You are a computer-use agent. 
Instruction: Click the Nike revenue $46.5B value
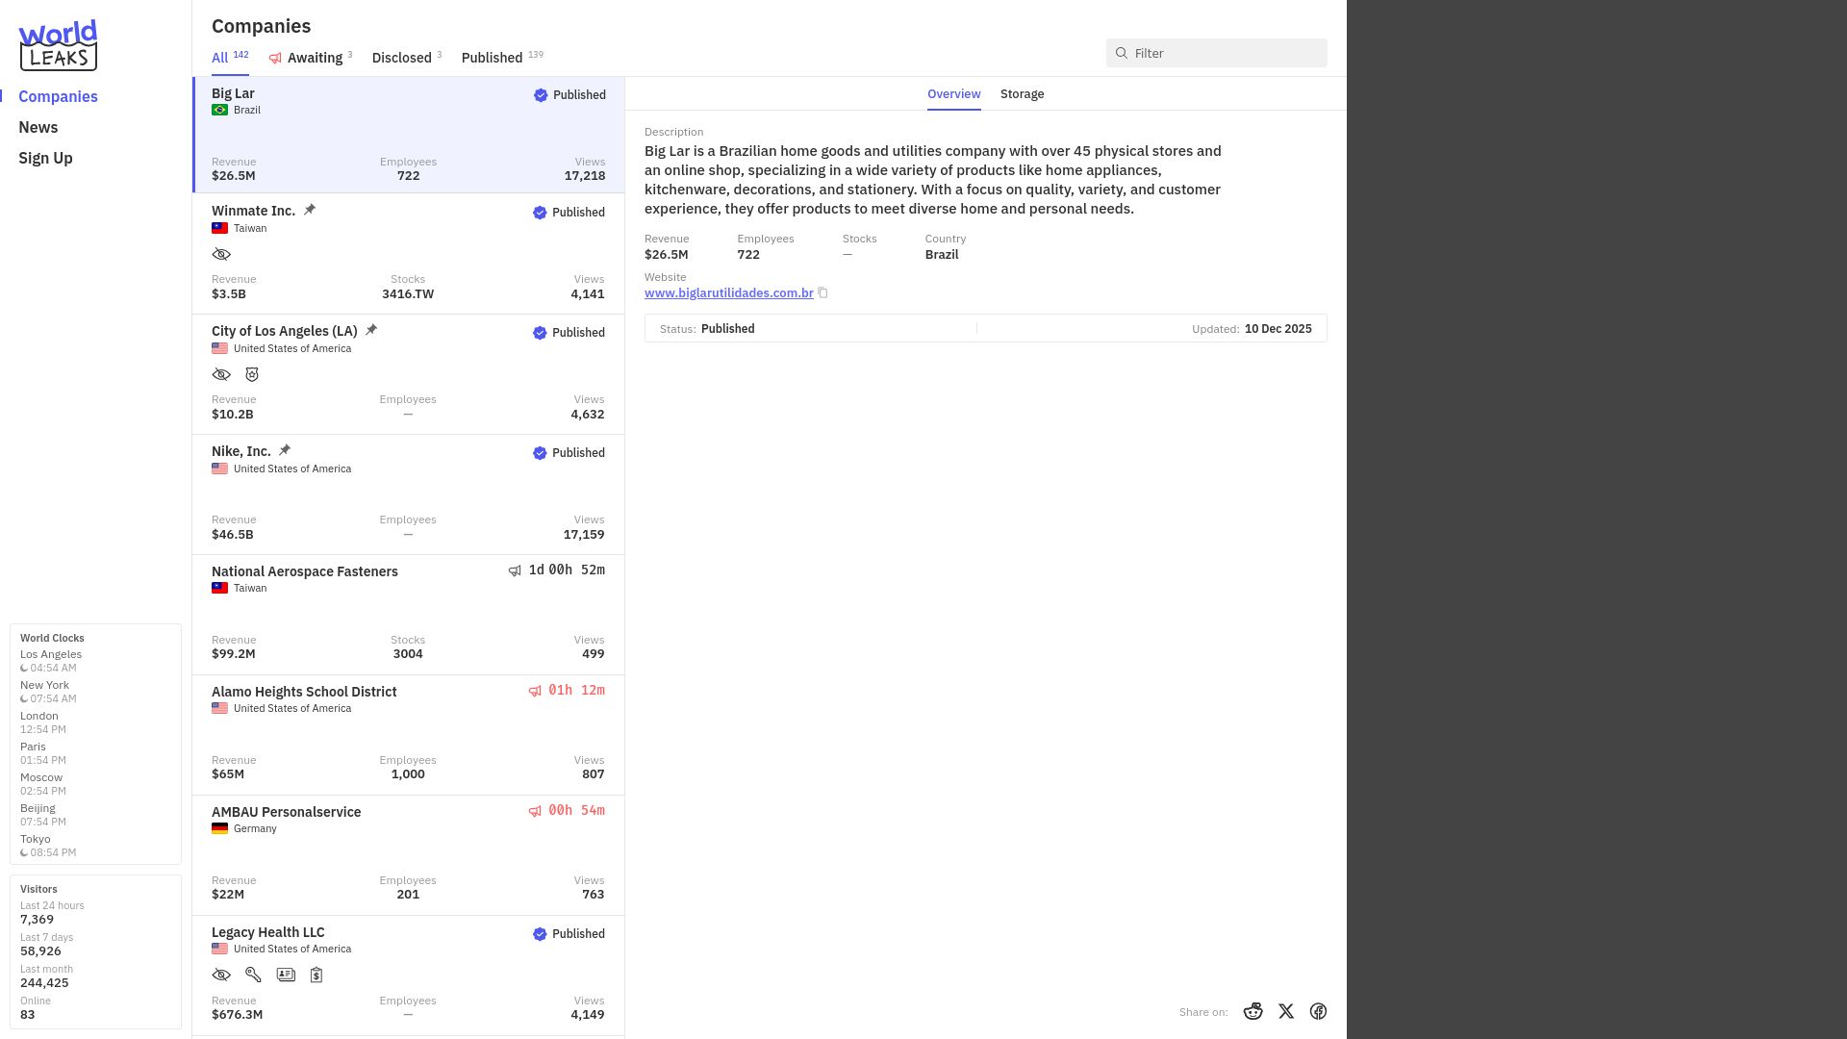(233, 535)
